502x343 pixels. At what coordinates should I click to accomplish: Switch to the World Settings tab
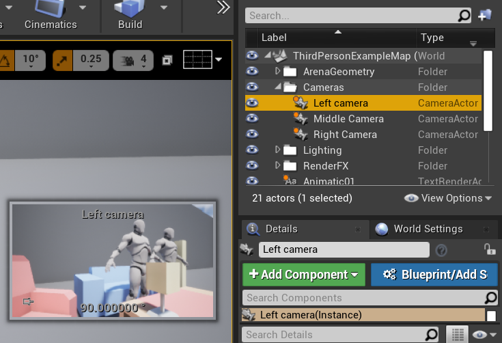[428, 229]
